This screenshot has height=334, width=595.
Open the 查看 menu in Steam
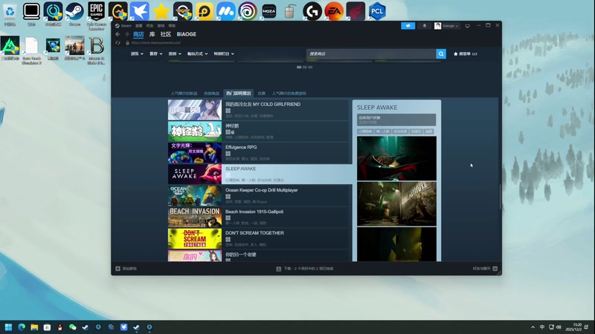click(x=139, y=26)
